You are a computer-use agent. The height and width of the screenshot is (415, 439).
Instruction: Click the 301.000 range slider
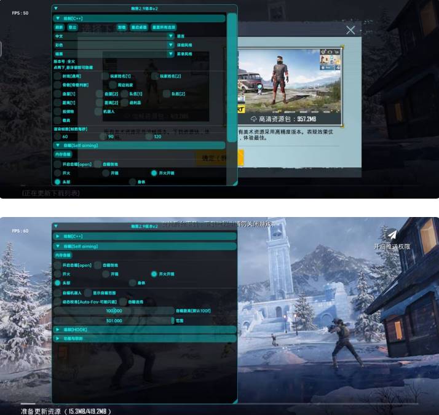[114, 321]
